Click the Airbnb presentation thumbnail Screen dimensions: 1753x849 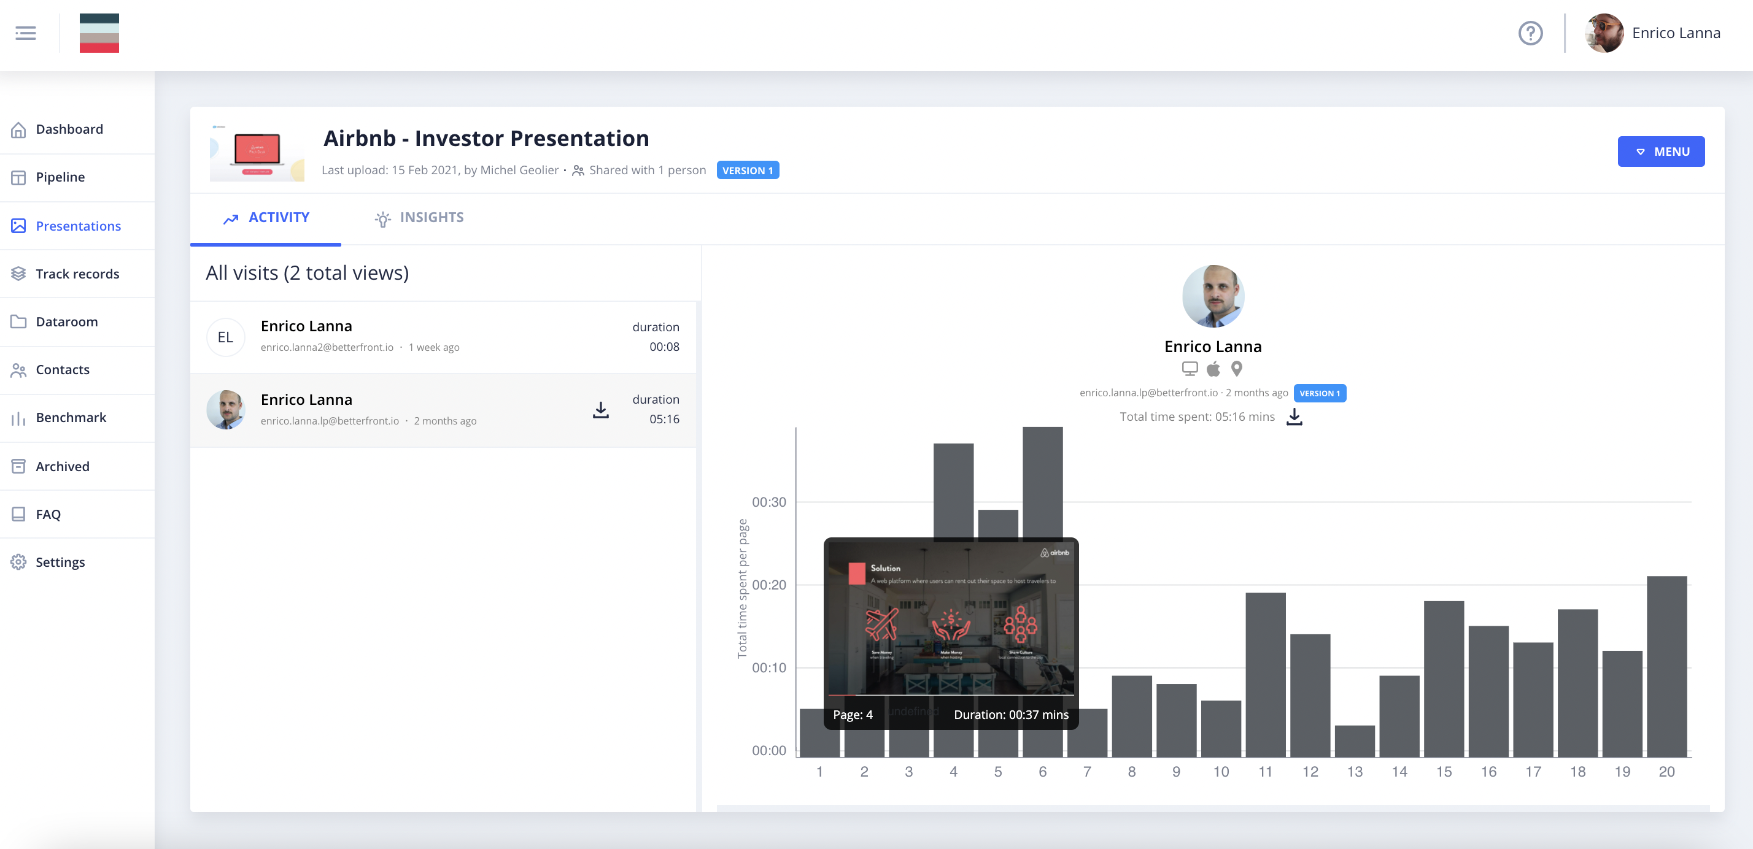pyautogui.click(x=257, y=150)
